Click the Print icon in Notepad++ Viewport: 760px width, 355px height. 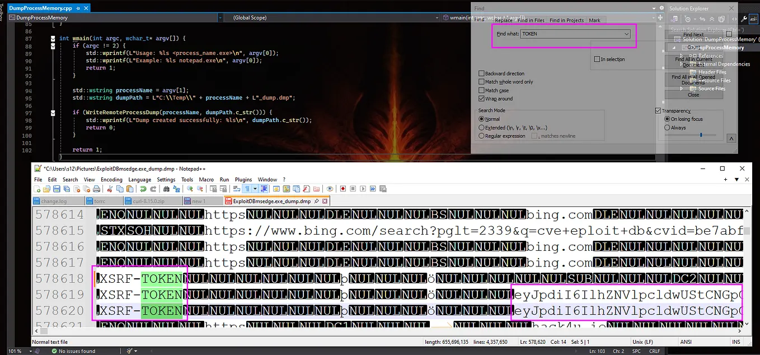point(97,188)
